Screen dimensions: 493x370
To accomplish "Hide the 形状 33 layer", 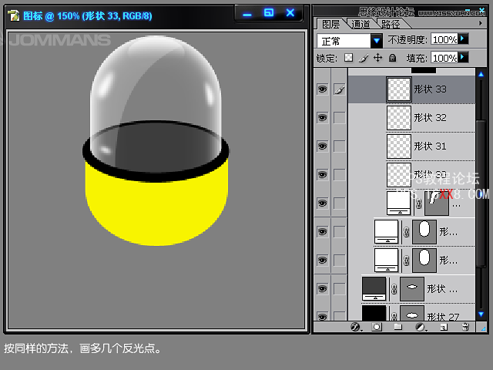I will pos(322,89).
